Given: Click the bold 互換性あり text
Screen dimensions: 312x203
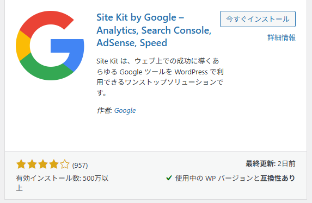Looking at the screenshot, I should click(278, 178).
